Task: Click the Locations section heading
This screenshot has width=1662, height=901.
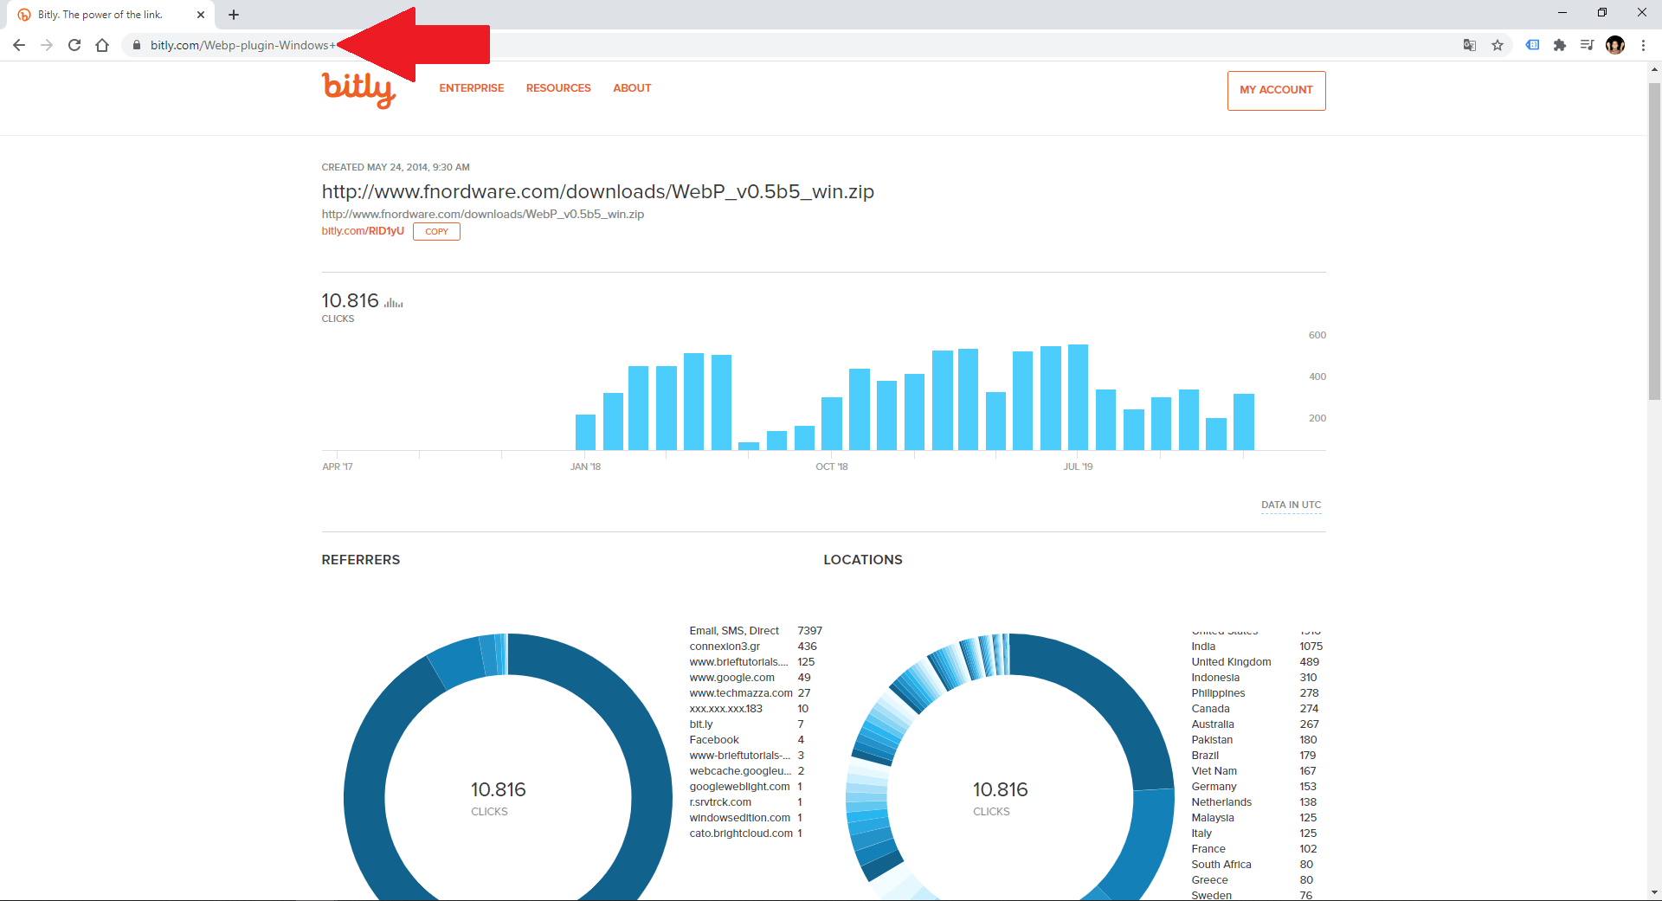Action: point(863,560)
